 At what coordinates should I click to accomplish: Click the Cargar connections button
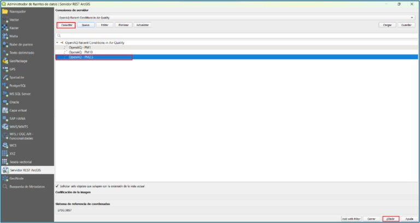pos(387,25)
